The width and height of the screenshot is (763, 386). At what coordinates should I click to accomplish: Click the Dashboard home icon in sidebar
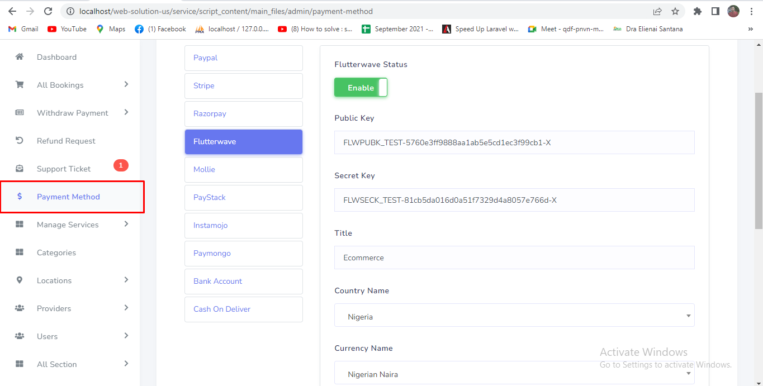coord(20,57)
